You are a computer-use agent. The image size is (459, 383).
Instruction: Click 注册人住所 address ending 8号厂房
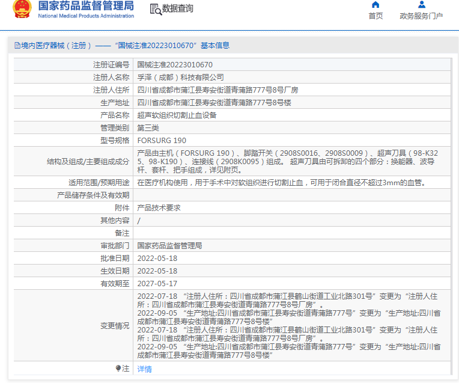(218, 90)
